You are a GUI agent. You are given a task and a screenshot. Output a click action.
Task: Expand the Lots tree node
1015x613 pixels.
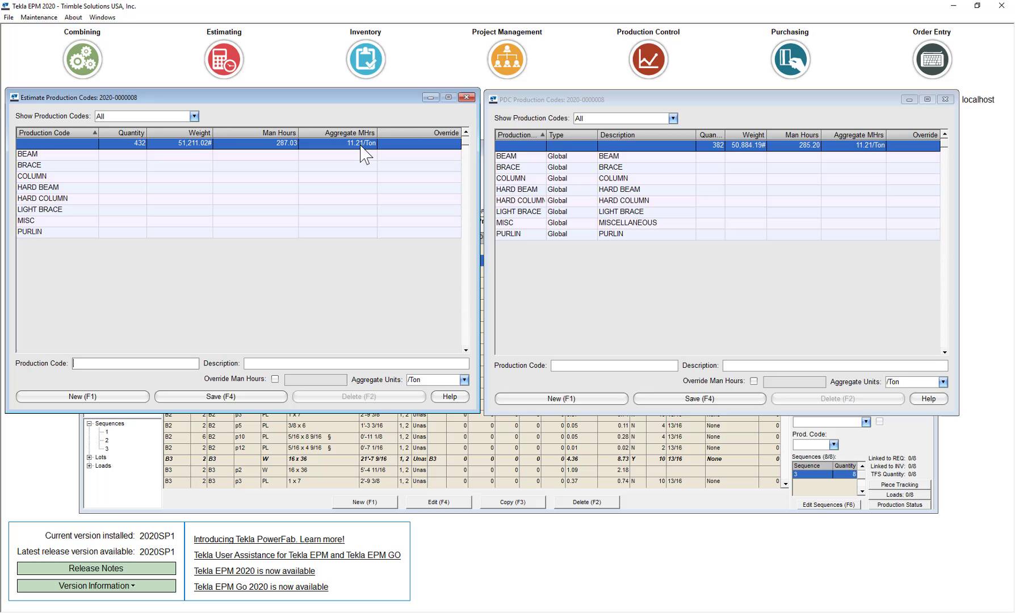[89, 457]
